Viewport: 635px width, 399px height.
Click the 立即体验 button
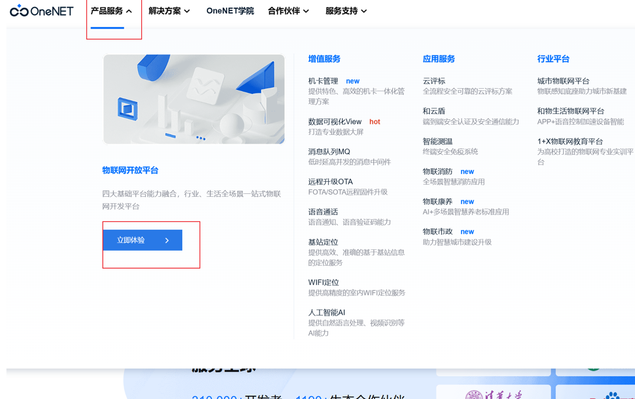[143, 240]
